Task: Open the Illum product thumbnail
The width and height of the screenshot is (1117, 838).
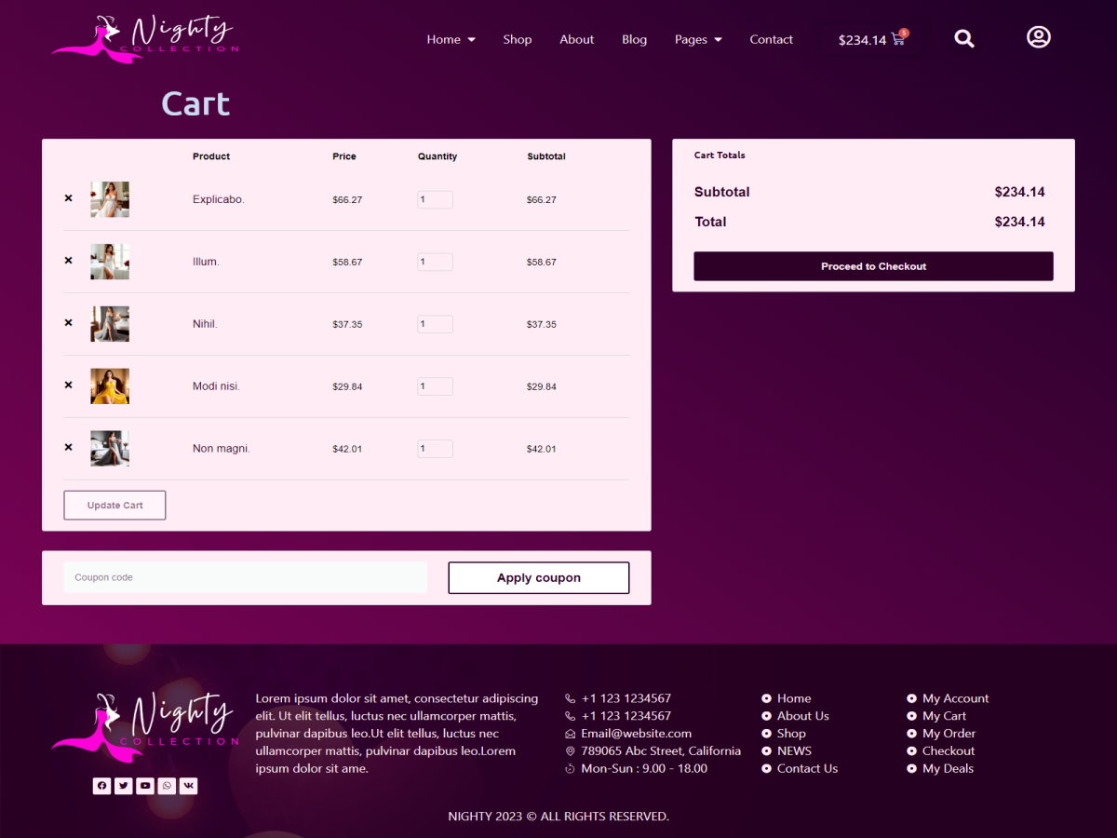Action: 110,262
